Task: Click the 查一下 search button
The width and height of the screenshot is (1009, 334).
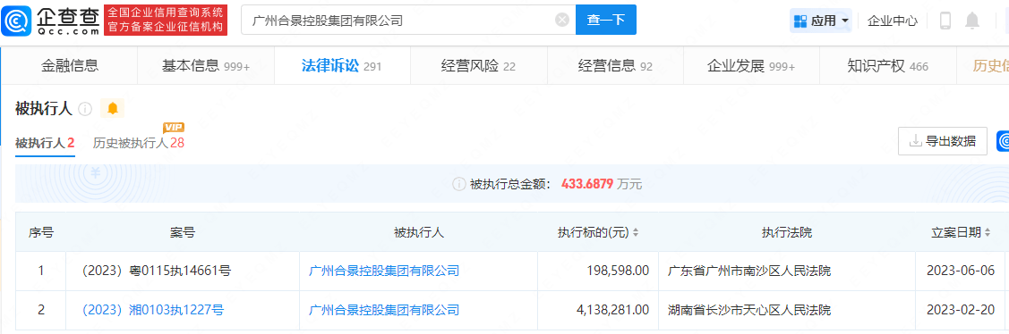Action: 605,20
